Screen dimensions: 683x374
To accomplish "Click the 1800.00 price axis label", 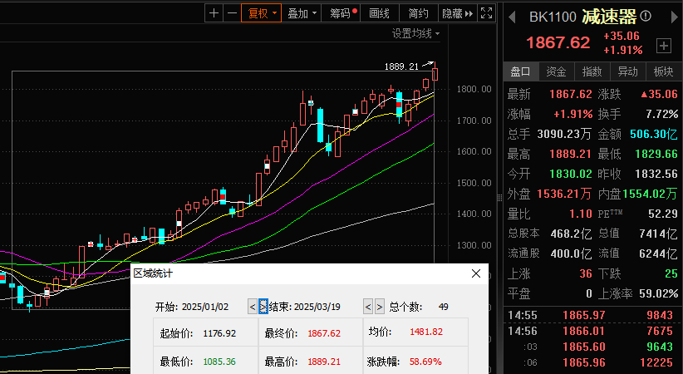I will [x=474, y=89].
